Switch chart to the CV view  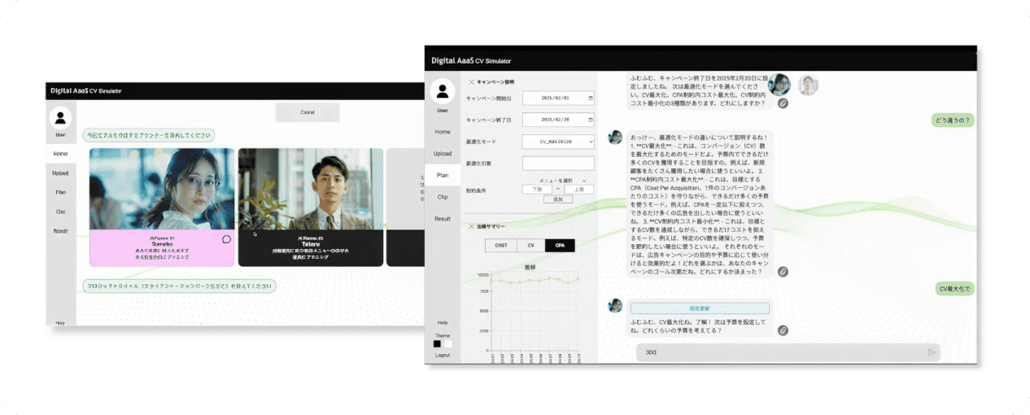(530, 245)
